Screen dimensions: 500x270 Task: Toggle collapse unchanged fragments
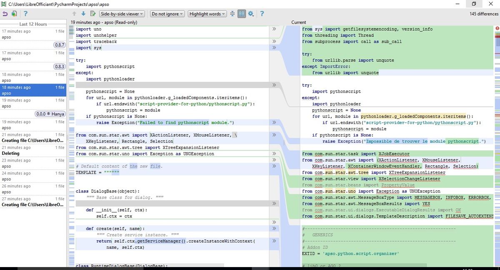click(232, 14)
